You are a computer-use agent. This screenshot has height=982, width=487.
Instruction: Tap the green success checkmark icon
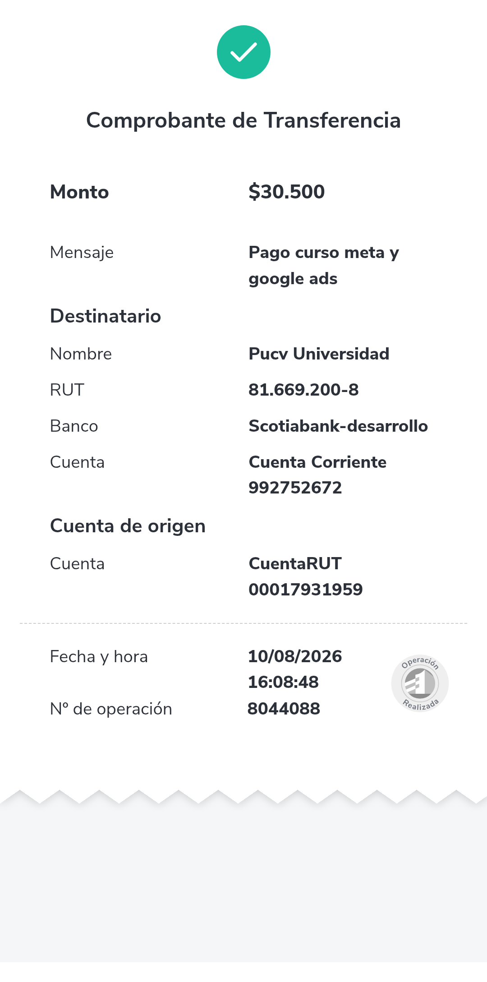pos(243,52)
